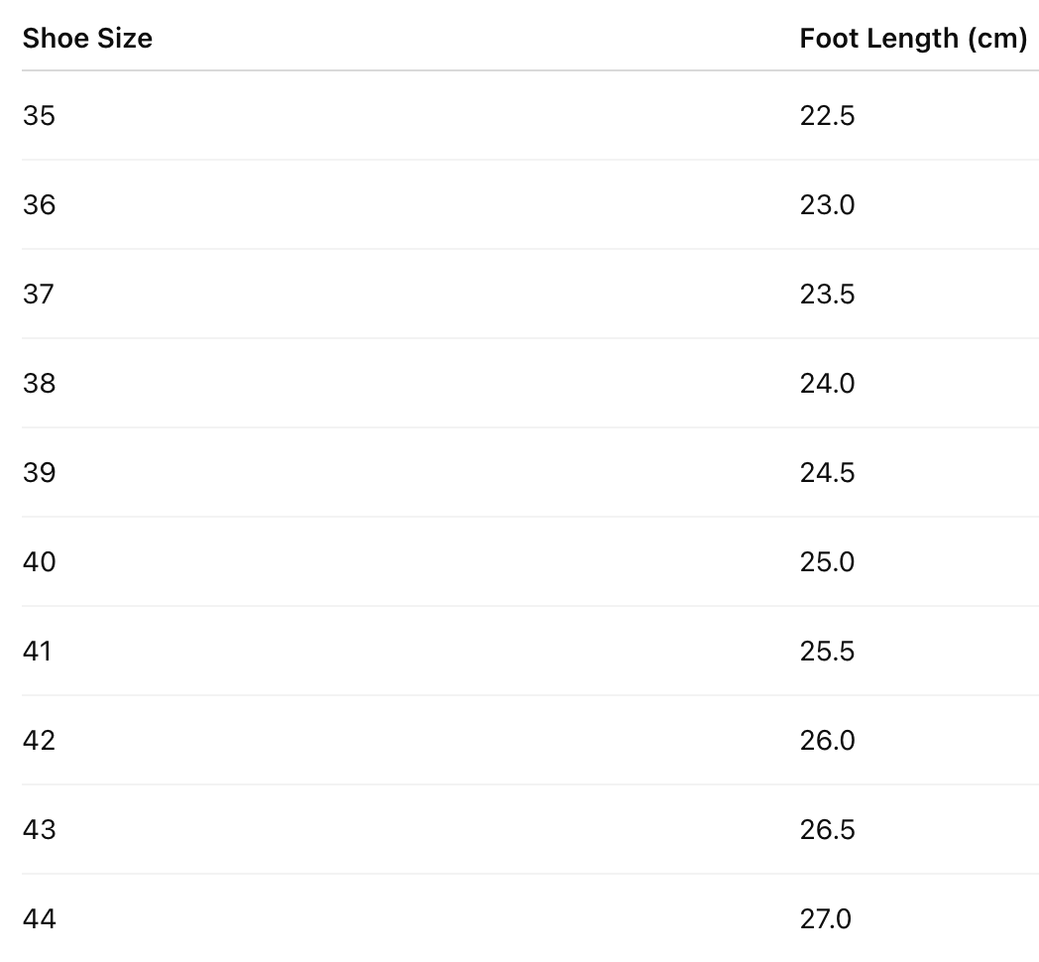Choose shoe size 42 in the table
This screenshot has width=1039, height=962.
pos(40,741)
